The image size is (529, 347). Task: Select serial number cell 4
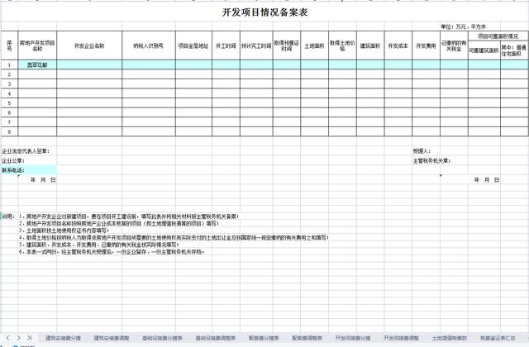pos(9,93)
